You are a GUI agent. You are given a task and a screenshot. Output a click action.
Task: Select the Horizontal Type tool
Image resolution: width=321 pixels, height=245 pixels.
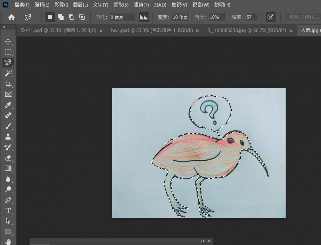coord(8,210)
